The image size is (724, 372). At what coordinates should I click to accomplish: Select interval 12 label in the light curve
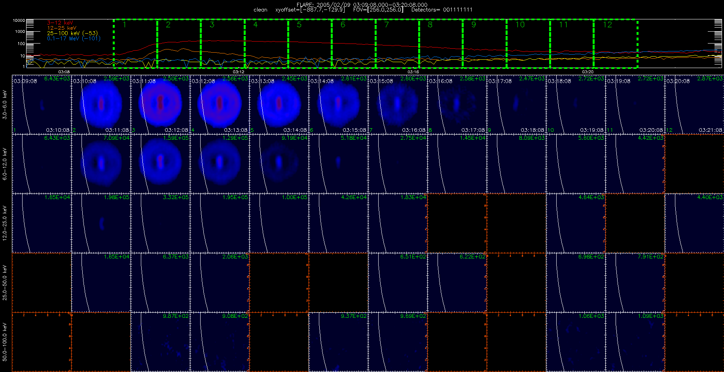point(607,25)
